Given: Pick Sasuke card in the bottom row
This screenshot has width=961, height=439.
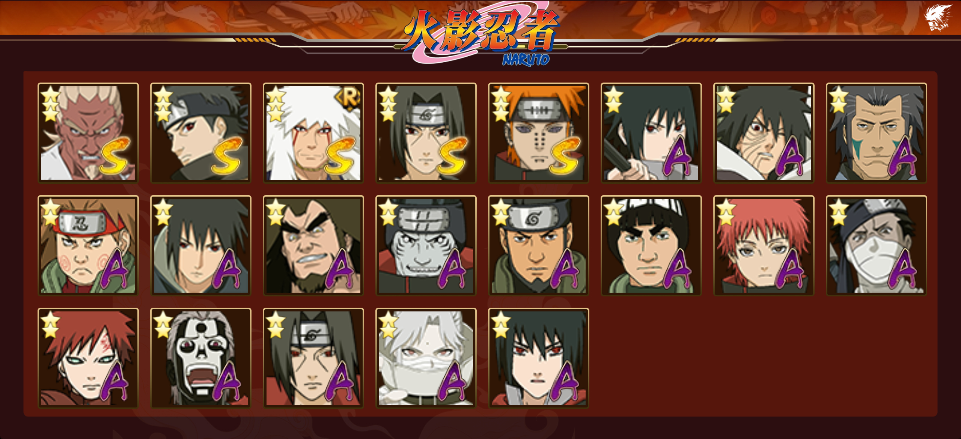Looking at the screenshot, I should click(539, 358).
